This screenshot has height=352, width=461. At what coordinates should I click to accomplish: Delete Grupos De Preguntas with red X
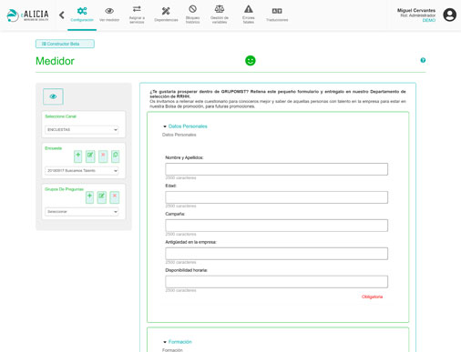[115, 197]
